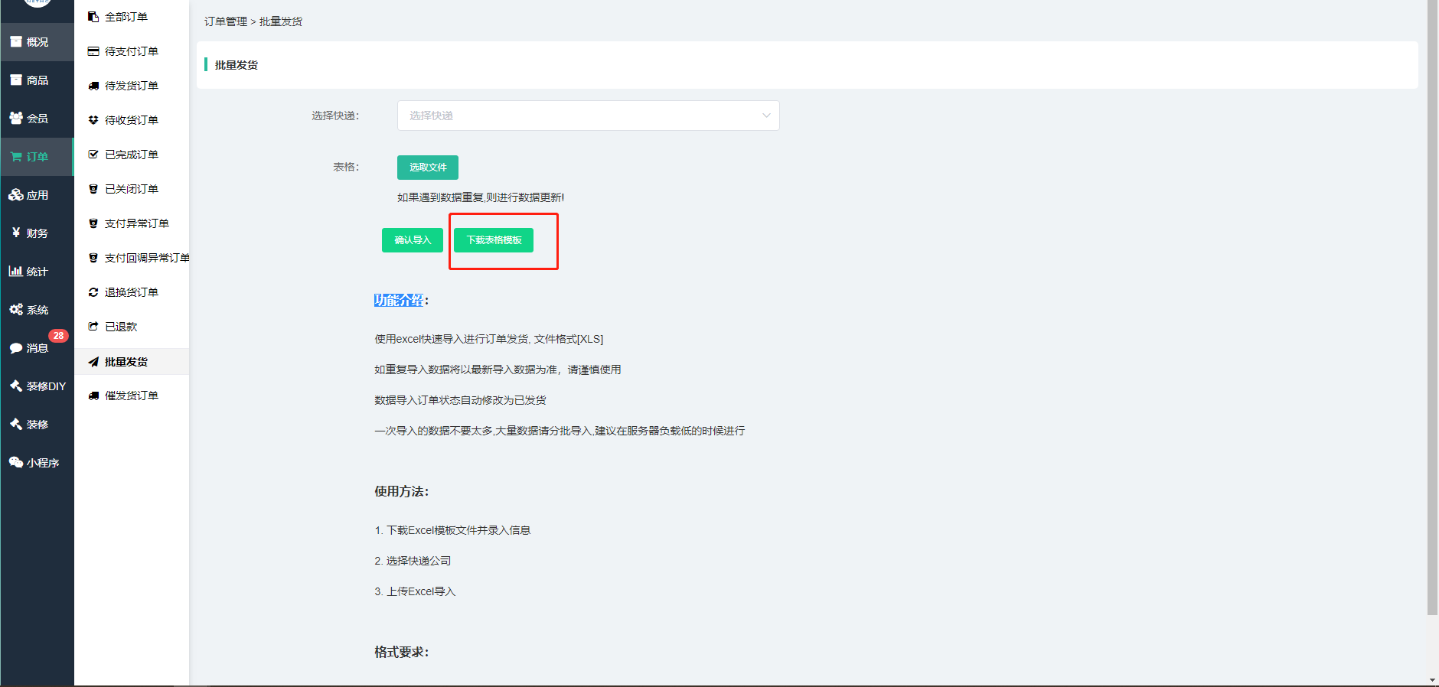
Task: Click the 支付回调异常订单 icon
Action: click(x=93, y=258)
